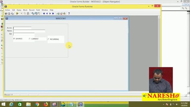The width and height of the screenshot is (190, 107).
Task: Click the Enter Query toolbar icon
Action: [x=33, y=13]
